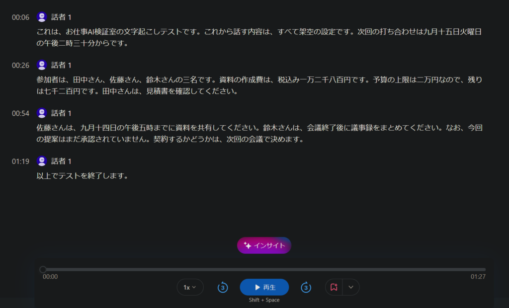The width and height of the screenshot is (509, 308).
Task: Click the transcript line 以上でテストを終了します
Action: (83, 176)
